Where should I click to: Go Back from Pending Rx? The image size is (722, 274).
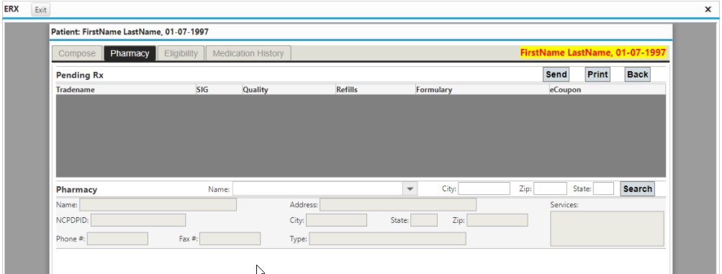638,75
